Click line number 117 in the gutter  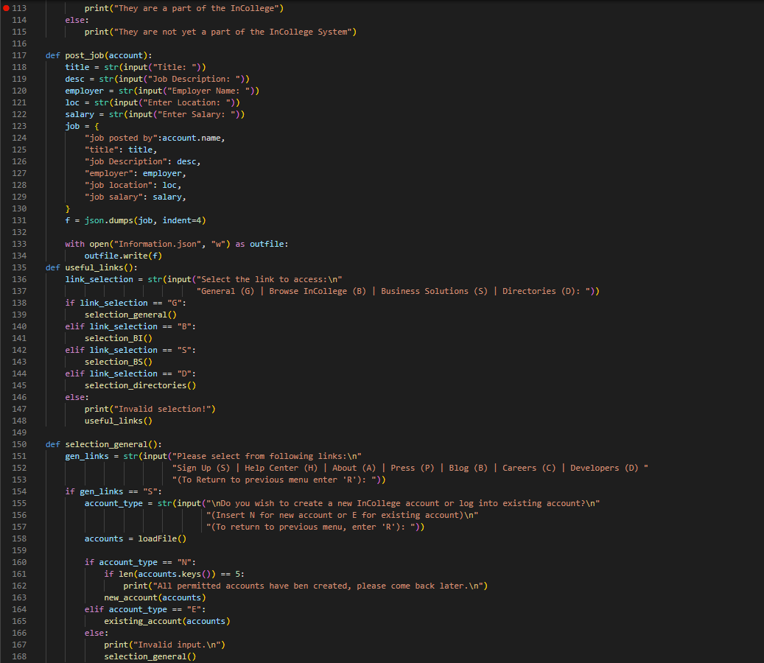click(19, 55)
